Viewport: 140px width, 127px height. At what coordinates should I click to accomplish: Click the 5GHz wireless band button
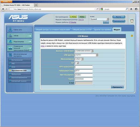[82, 17]
